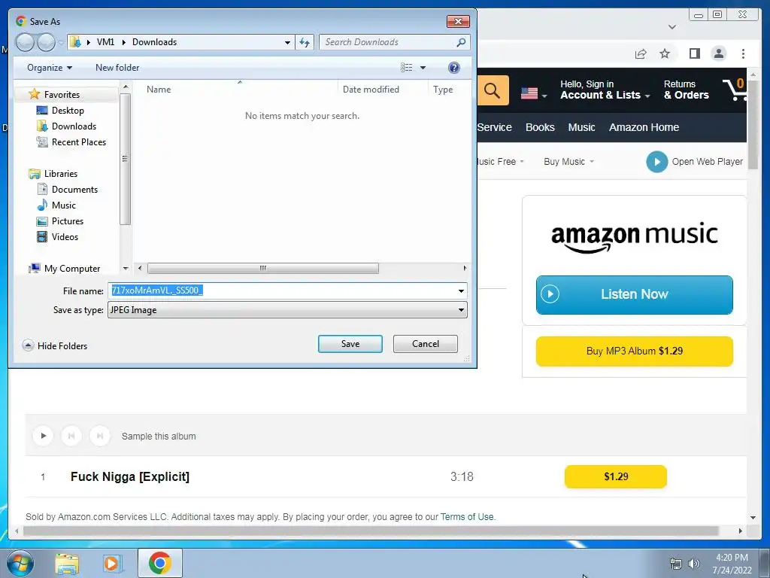Viewport: 770px width, 578px height.
Task: Open the Amazon Home nav link
Action: point(644,127)
